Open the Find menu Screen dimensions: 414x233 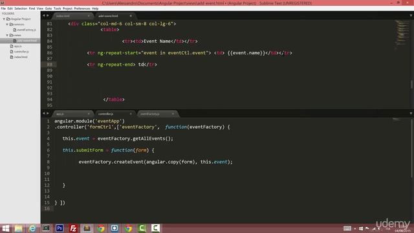pos(32,8)
